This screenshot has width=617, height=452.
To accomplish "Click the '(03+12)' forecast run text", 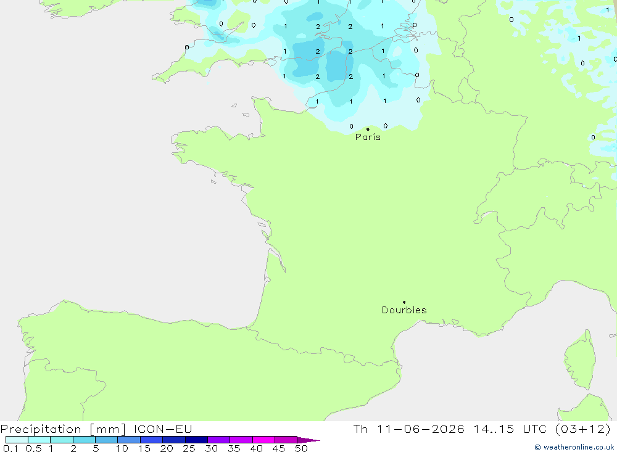I will pos(583,429).
